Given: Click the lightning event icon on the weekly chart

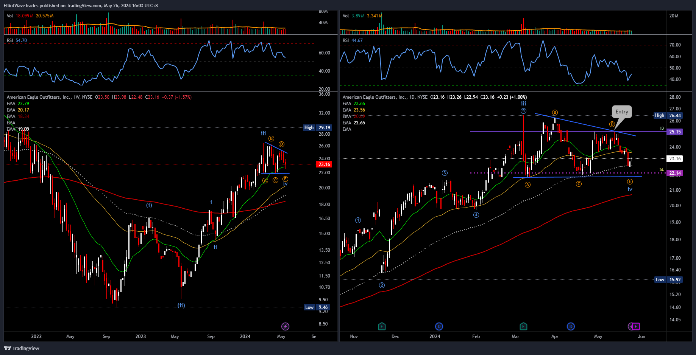Looking at the screenshot, I should (286, 326).
